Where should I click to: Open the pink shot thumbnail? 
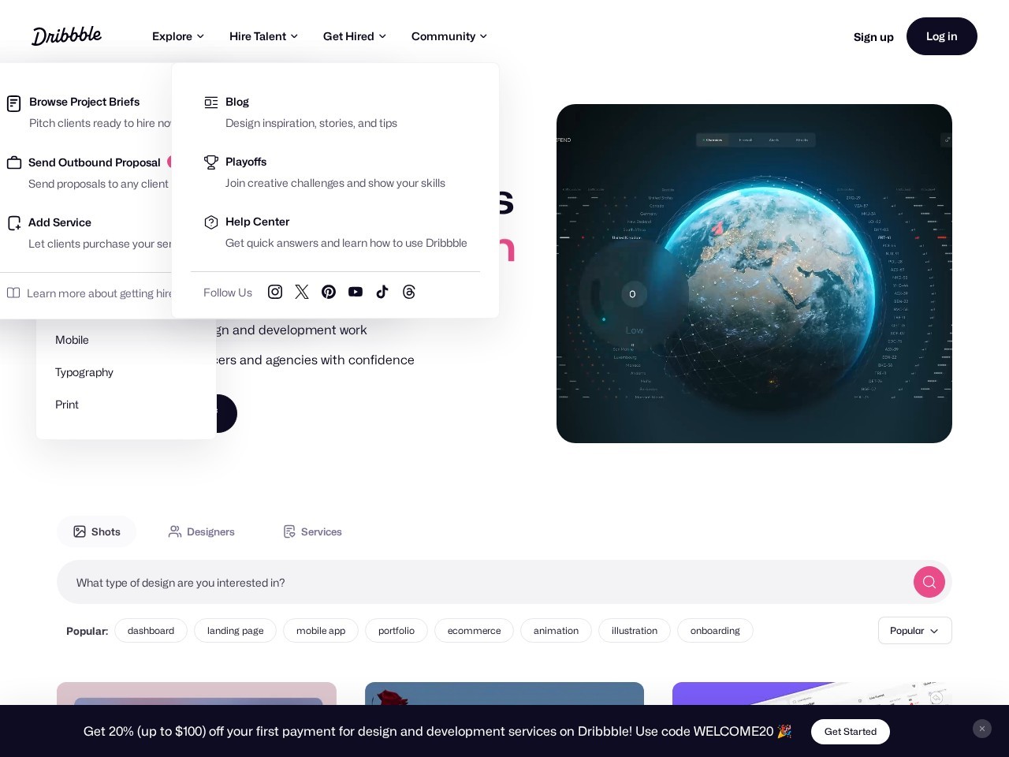196,693
